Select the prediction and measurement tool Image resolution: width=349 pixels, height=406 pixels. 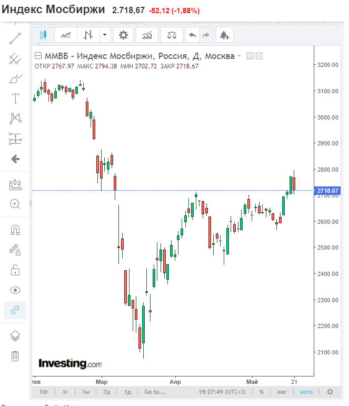point(15,138)
